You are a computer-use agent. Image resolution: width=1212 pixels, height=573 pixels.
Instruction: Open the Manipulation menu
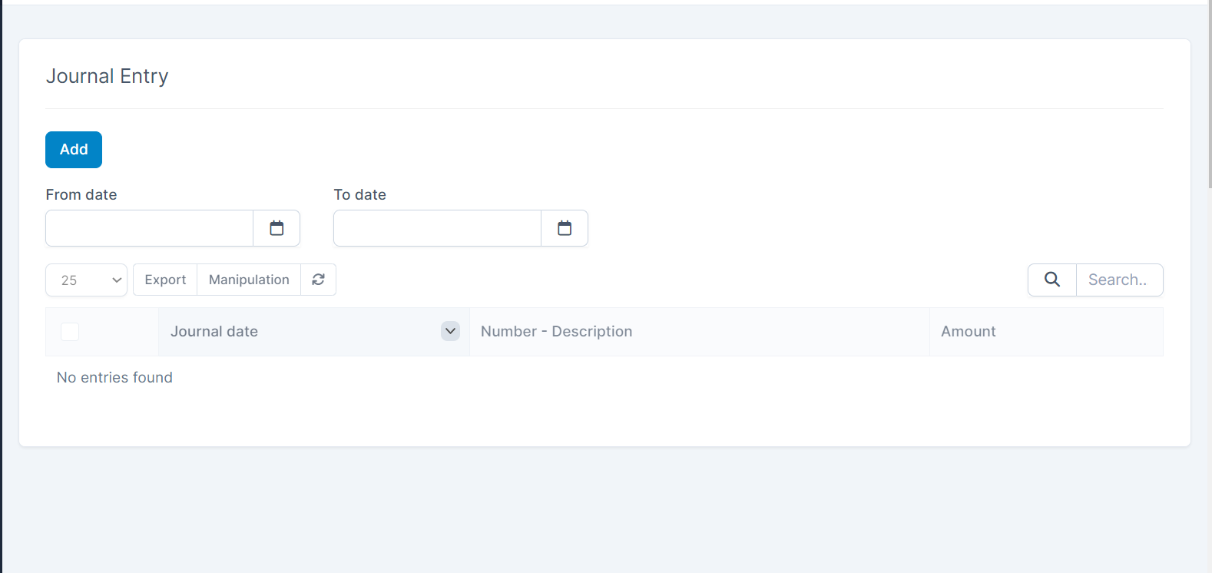coord(249,280)
